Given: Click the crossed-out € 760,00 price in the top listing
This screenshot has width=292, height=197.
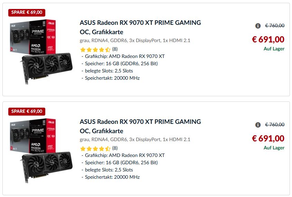Looking at the screenshot, I should tap(275, 26).
